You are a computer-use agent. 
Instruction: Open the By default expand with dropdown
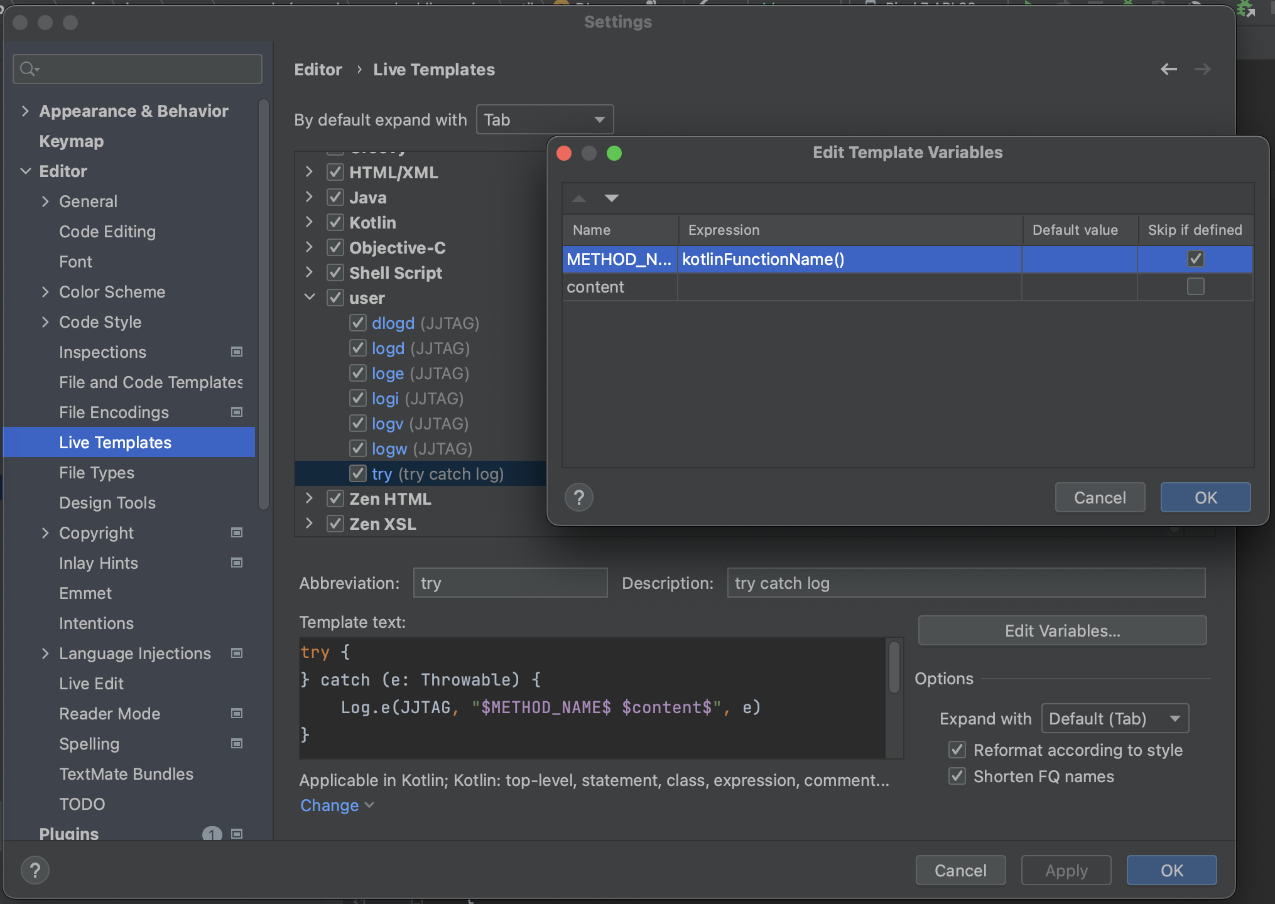click(544, 119)
